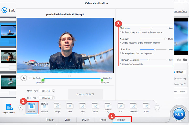Switch to the Toolbox tab

pyautogui.click(x=122, y=120)
